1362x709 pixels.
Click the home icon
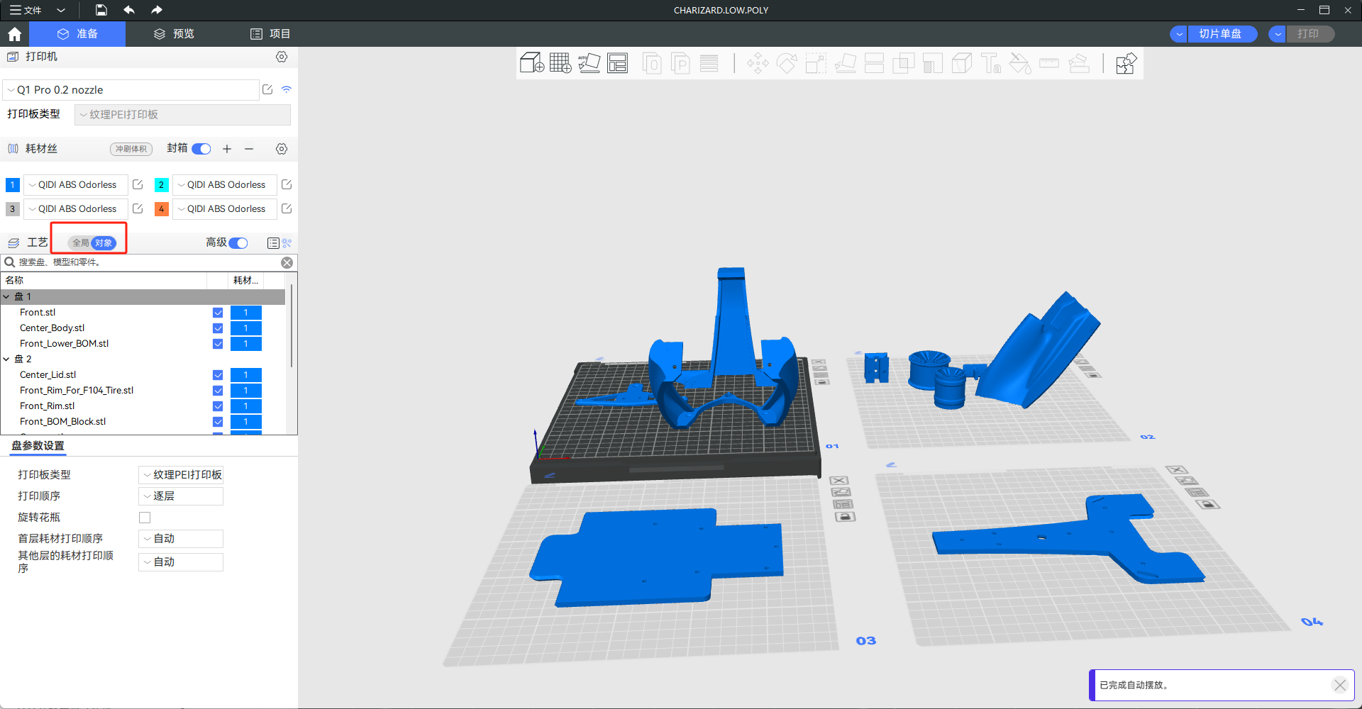coord(14,34)
